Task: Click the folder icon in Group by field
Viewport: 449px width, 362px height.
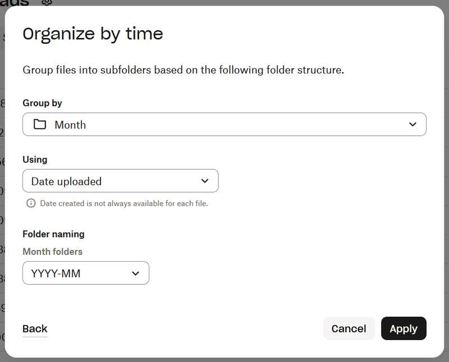Action: (x=40, y=124)
